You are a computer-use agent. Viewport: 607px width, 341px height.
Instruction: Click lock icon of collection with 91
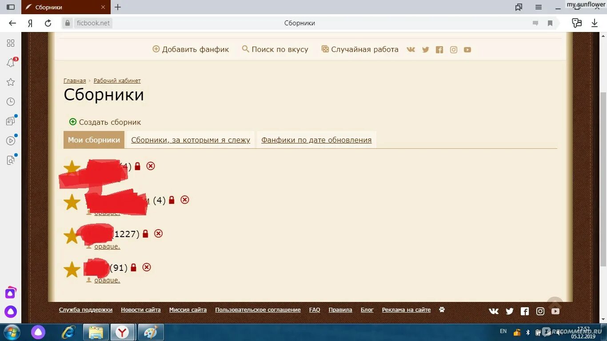point(133,267)
